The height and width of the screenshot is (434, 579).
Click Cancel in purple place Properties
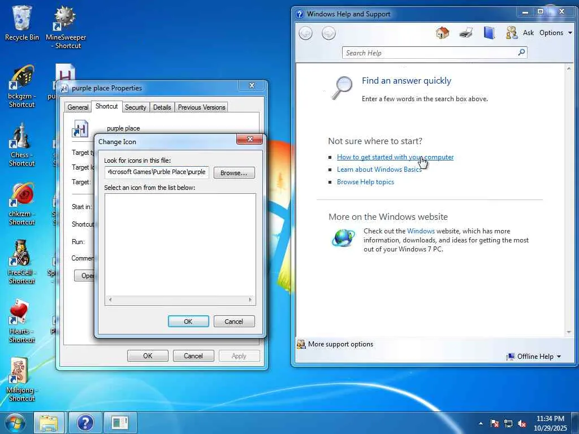point(193,356)
